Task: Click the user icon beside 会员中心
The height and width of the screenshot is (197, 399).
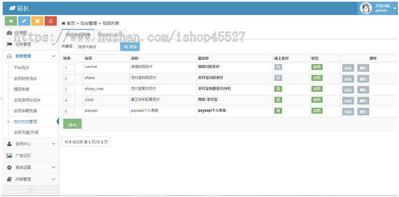Action: 10,144
